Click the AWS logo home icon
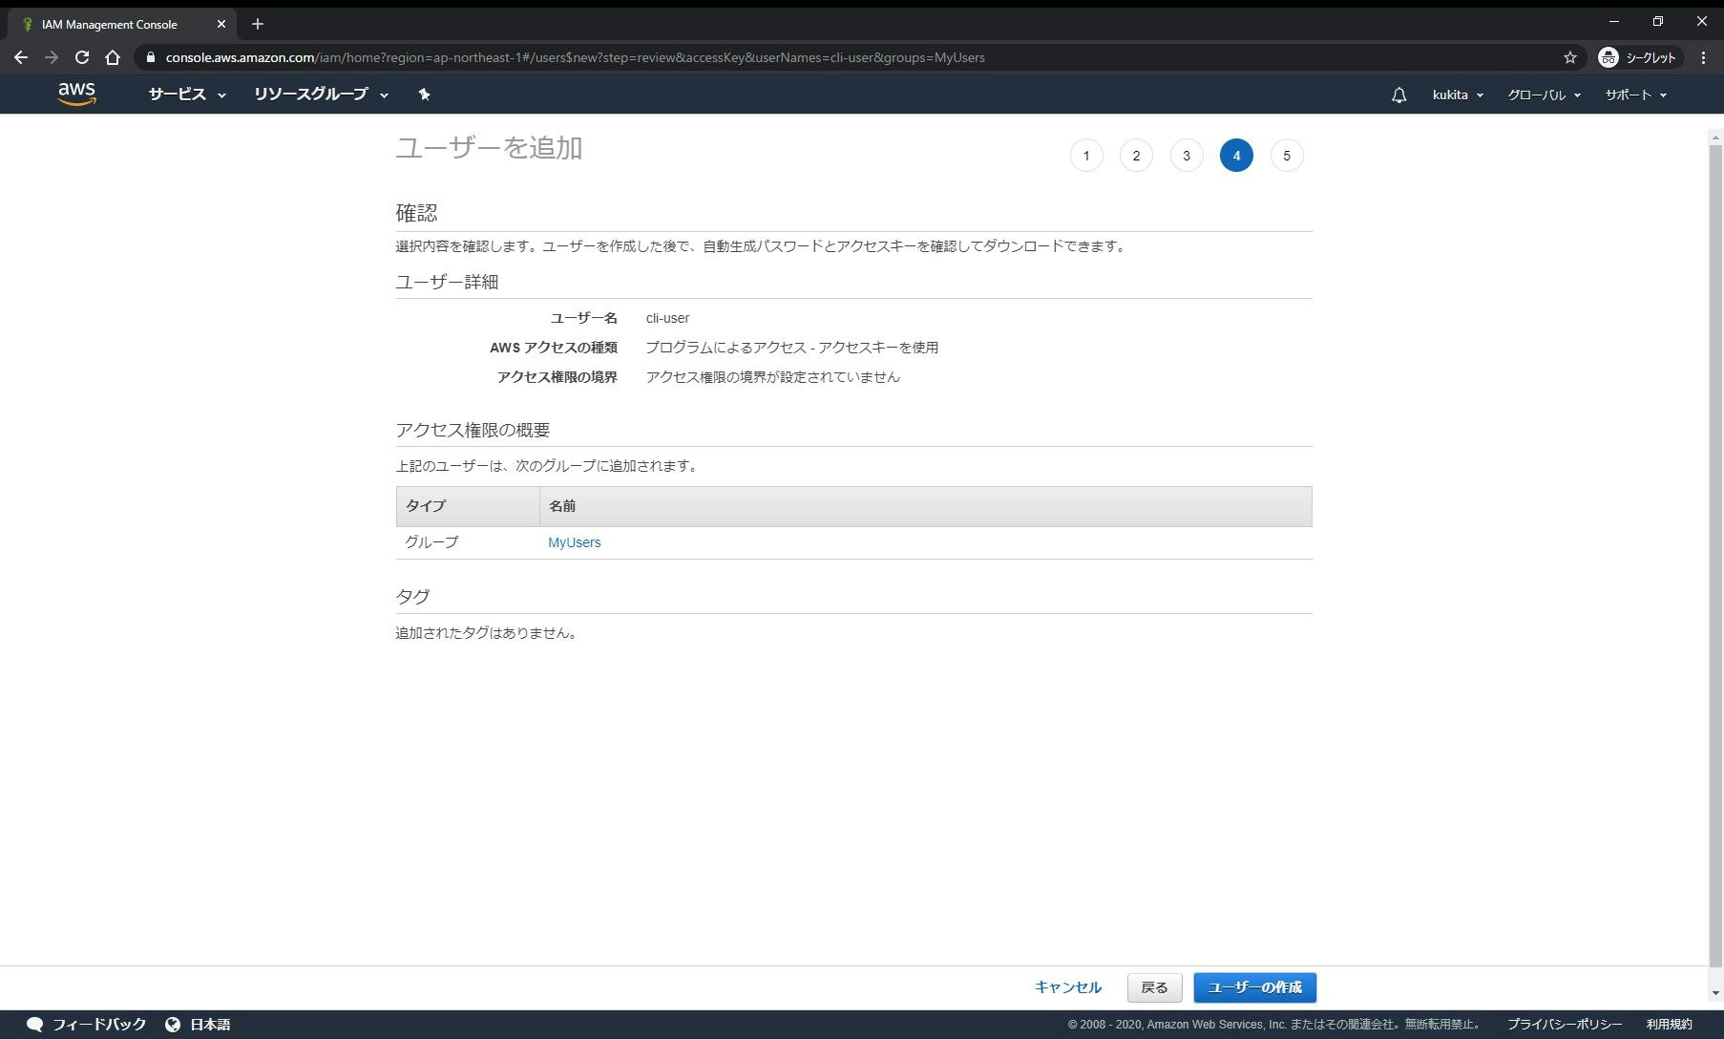 pos(76,94)
